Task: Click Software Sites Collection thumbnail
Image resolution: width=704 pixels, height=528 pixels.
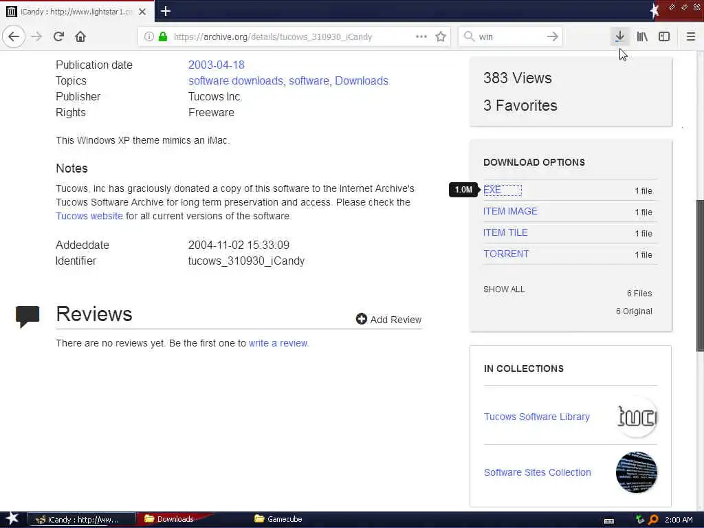Action: point(637,472)
